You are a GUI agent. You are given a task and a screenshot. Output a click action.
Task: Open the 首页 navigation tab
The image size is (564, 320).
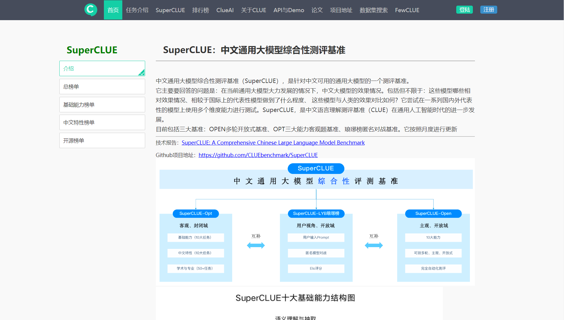pyautogui.click(x=113, y=10)
